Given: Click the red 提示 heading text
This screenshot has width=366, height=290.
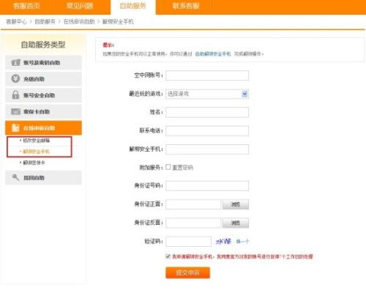Looking at the screenshot, I should point(108,45).
